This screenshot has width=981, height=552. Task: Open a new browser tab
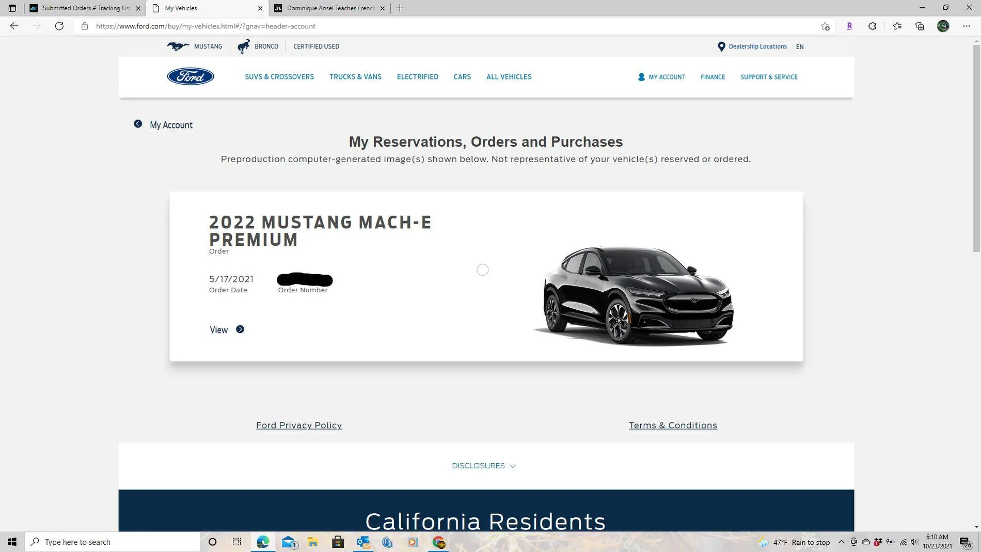coord(400,8)
